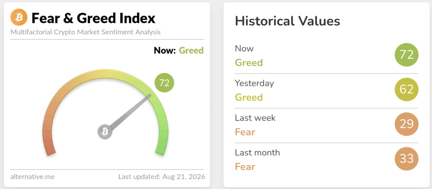Screen dimensions: 432x189
Task: Click the 29 circle for Last week
Action: click(407, 124)
